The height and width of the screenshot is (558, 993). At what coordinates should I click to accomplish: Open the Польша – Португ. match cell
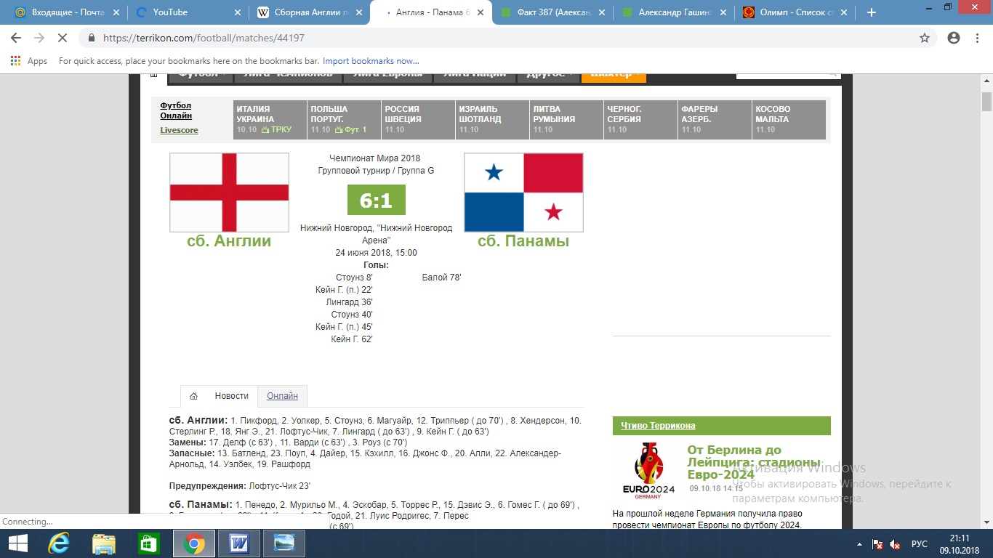click(x=344, y=119)
